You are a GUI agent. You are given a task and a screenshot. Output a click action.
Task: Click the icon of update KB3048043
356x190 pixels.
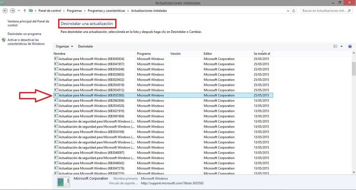tap(56, 163)
